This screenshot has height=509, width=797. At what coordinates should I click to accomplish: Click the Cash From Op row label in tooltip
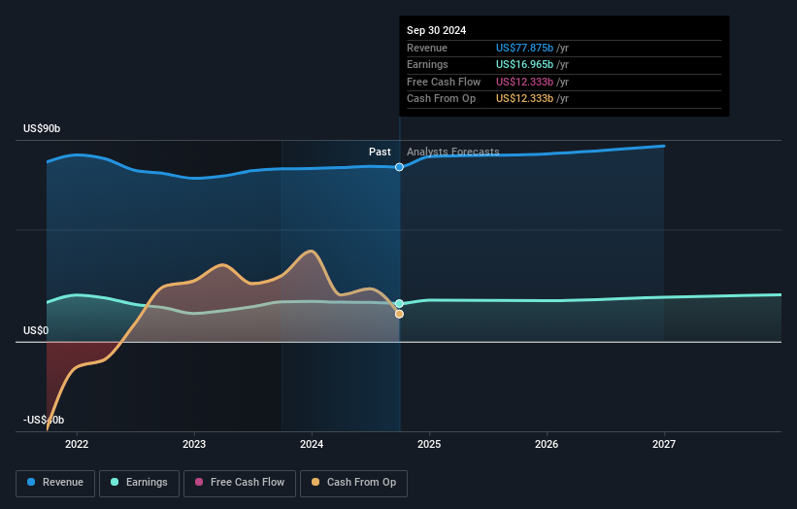tap(441, 99)
